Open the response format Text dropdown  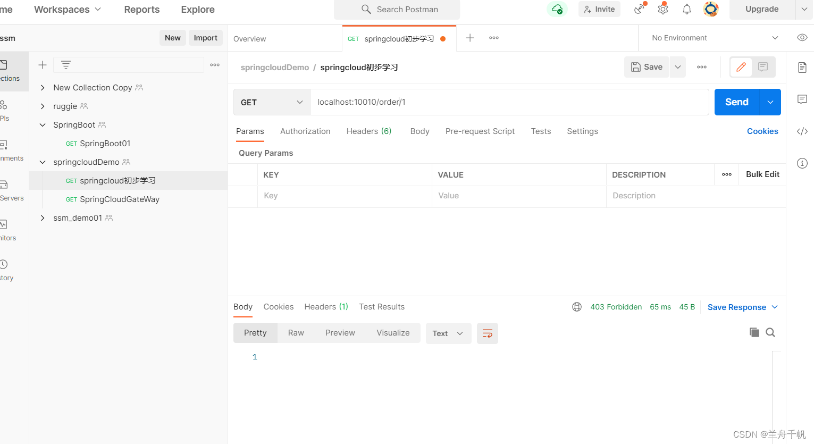pyautogui.click(x=448, y=333)
